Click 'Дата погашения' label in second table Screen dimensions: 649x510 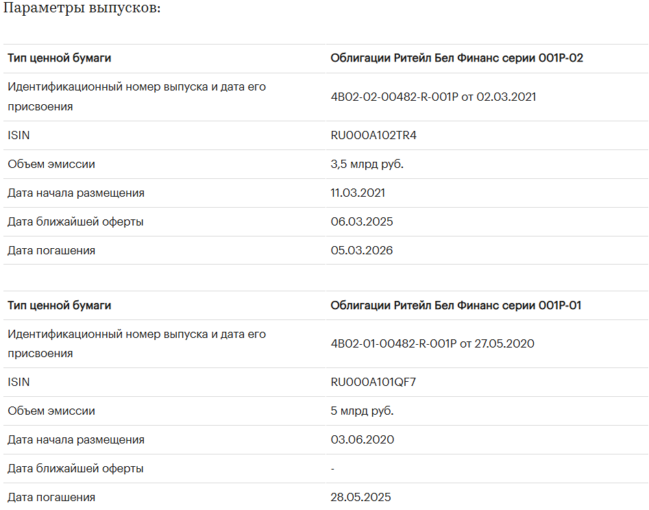click(51, 498)
